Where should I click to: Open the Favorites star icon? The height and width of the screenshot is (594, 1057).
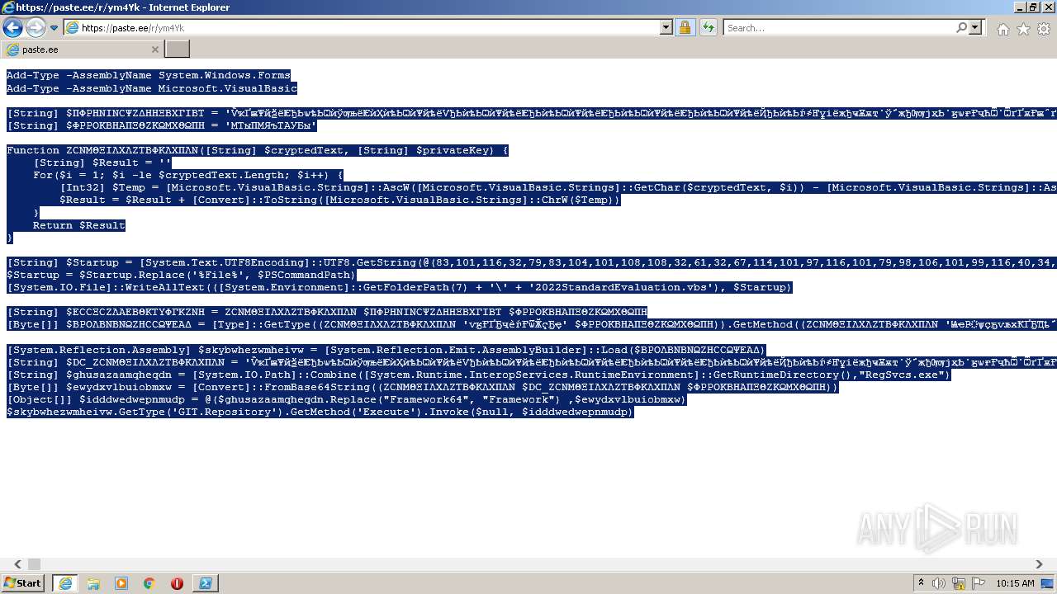point(1024,29)
